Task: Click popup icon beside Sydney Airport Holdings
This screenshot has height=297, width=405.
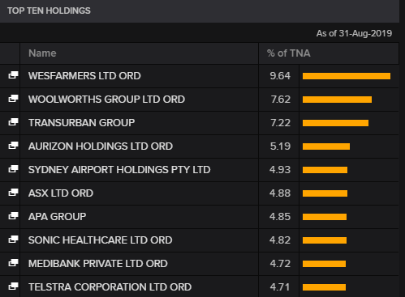Action: (13, 169)
